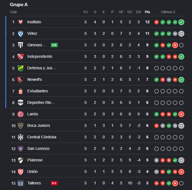The width and height of the screenshot is (192, 190).
Task: Click the Instituto club crest icon
Action: (x=21, y=22)
